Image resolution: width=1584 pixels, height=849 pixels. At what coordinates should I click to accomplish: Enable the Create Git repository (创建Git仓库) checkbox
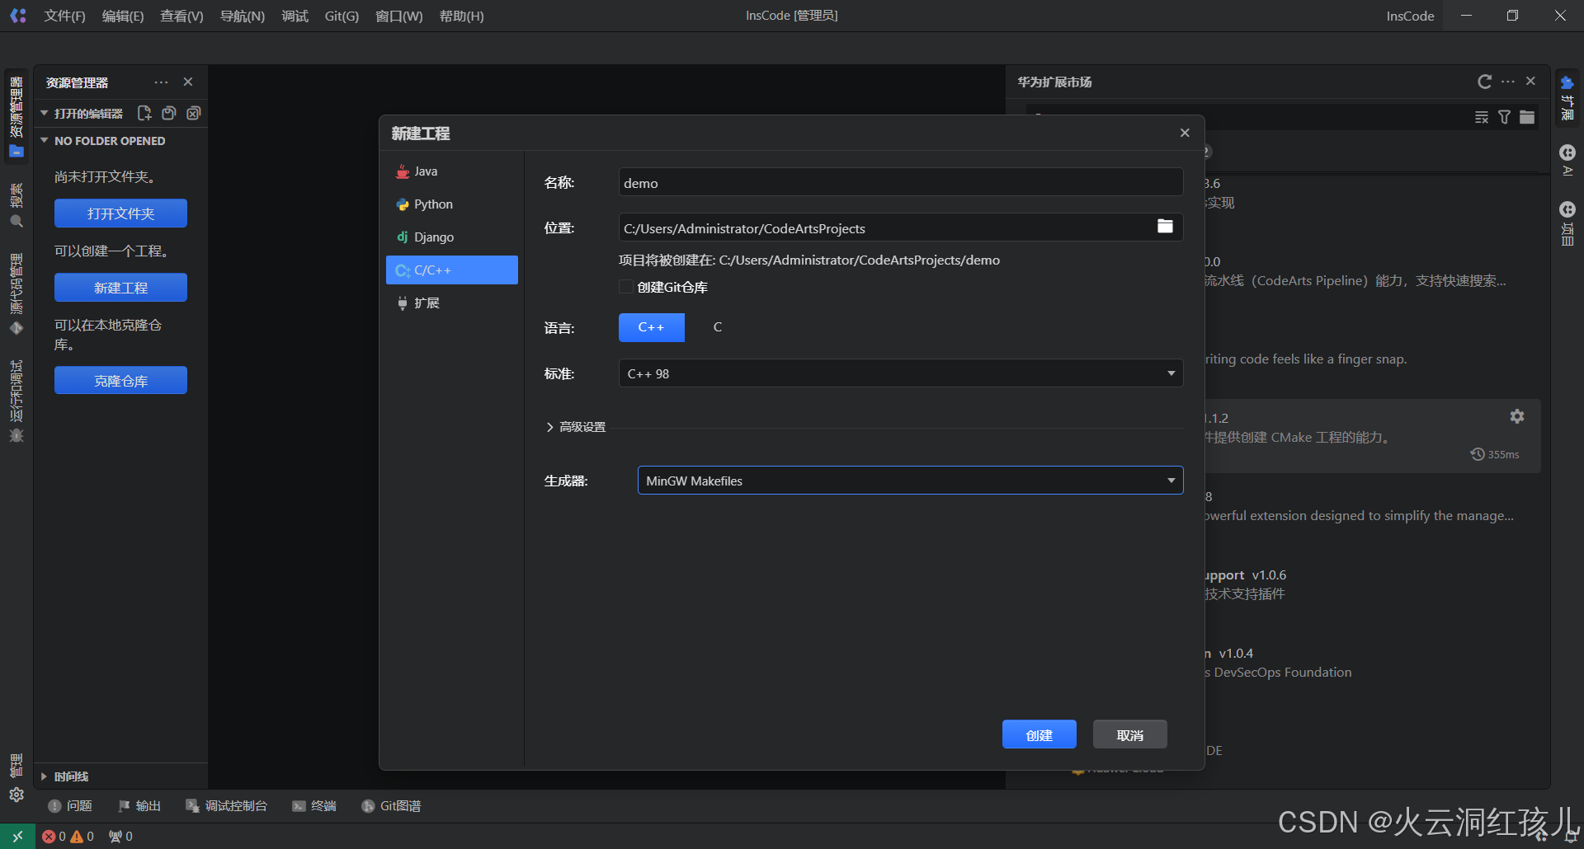click(626, 287)
